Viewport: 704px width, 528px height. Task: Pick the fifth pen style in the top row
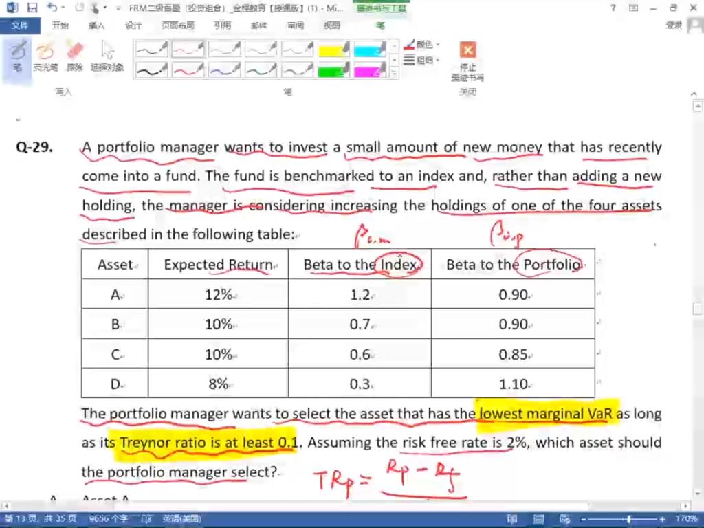point(297,49)
